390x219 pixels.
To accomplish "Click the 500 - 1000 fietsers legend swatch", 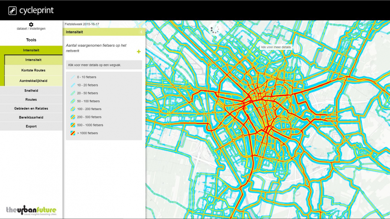I will click(x=73, y=125).
